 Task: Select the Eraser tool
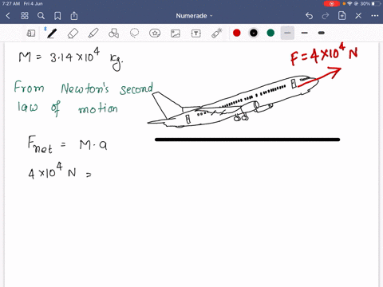coord(73,33)
